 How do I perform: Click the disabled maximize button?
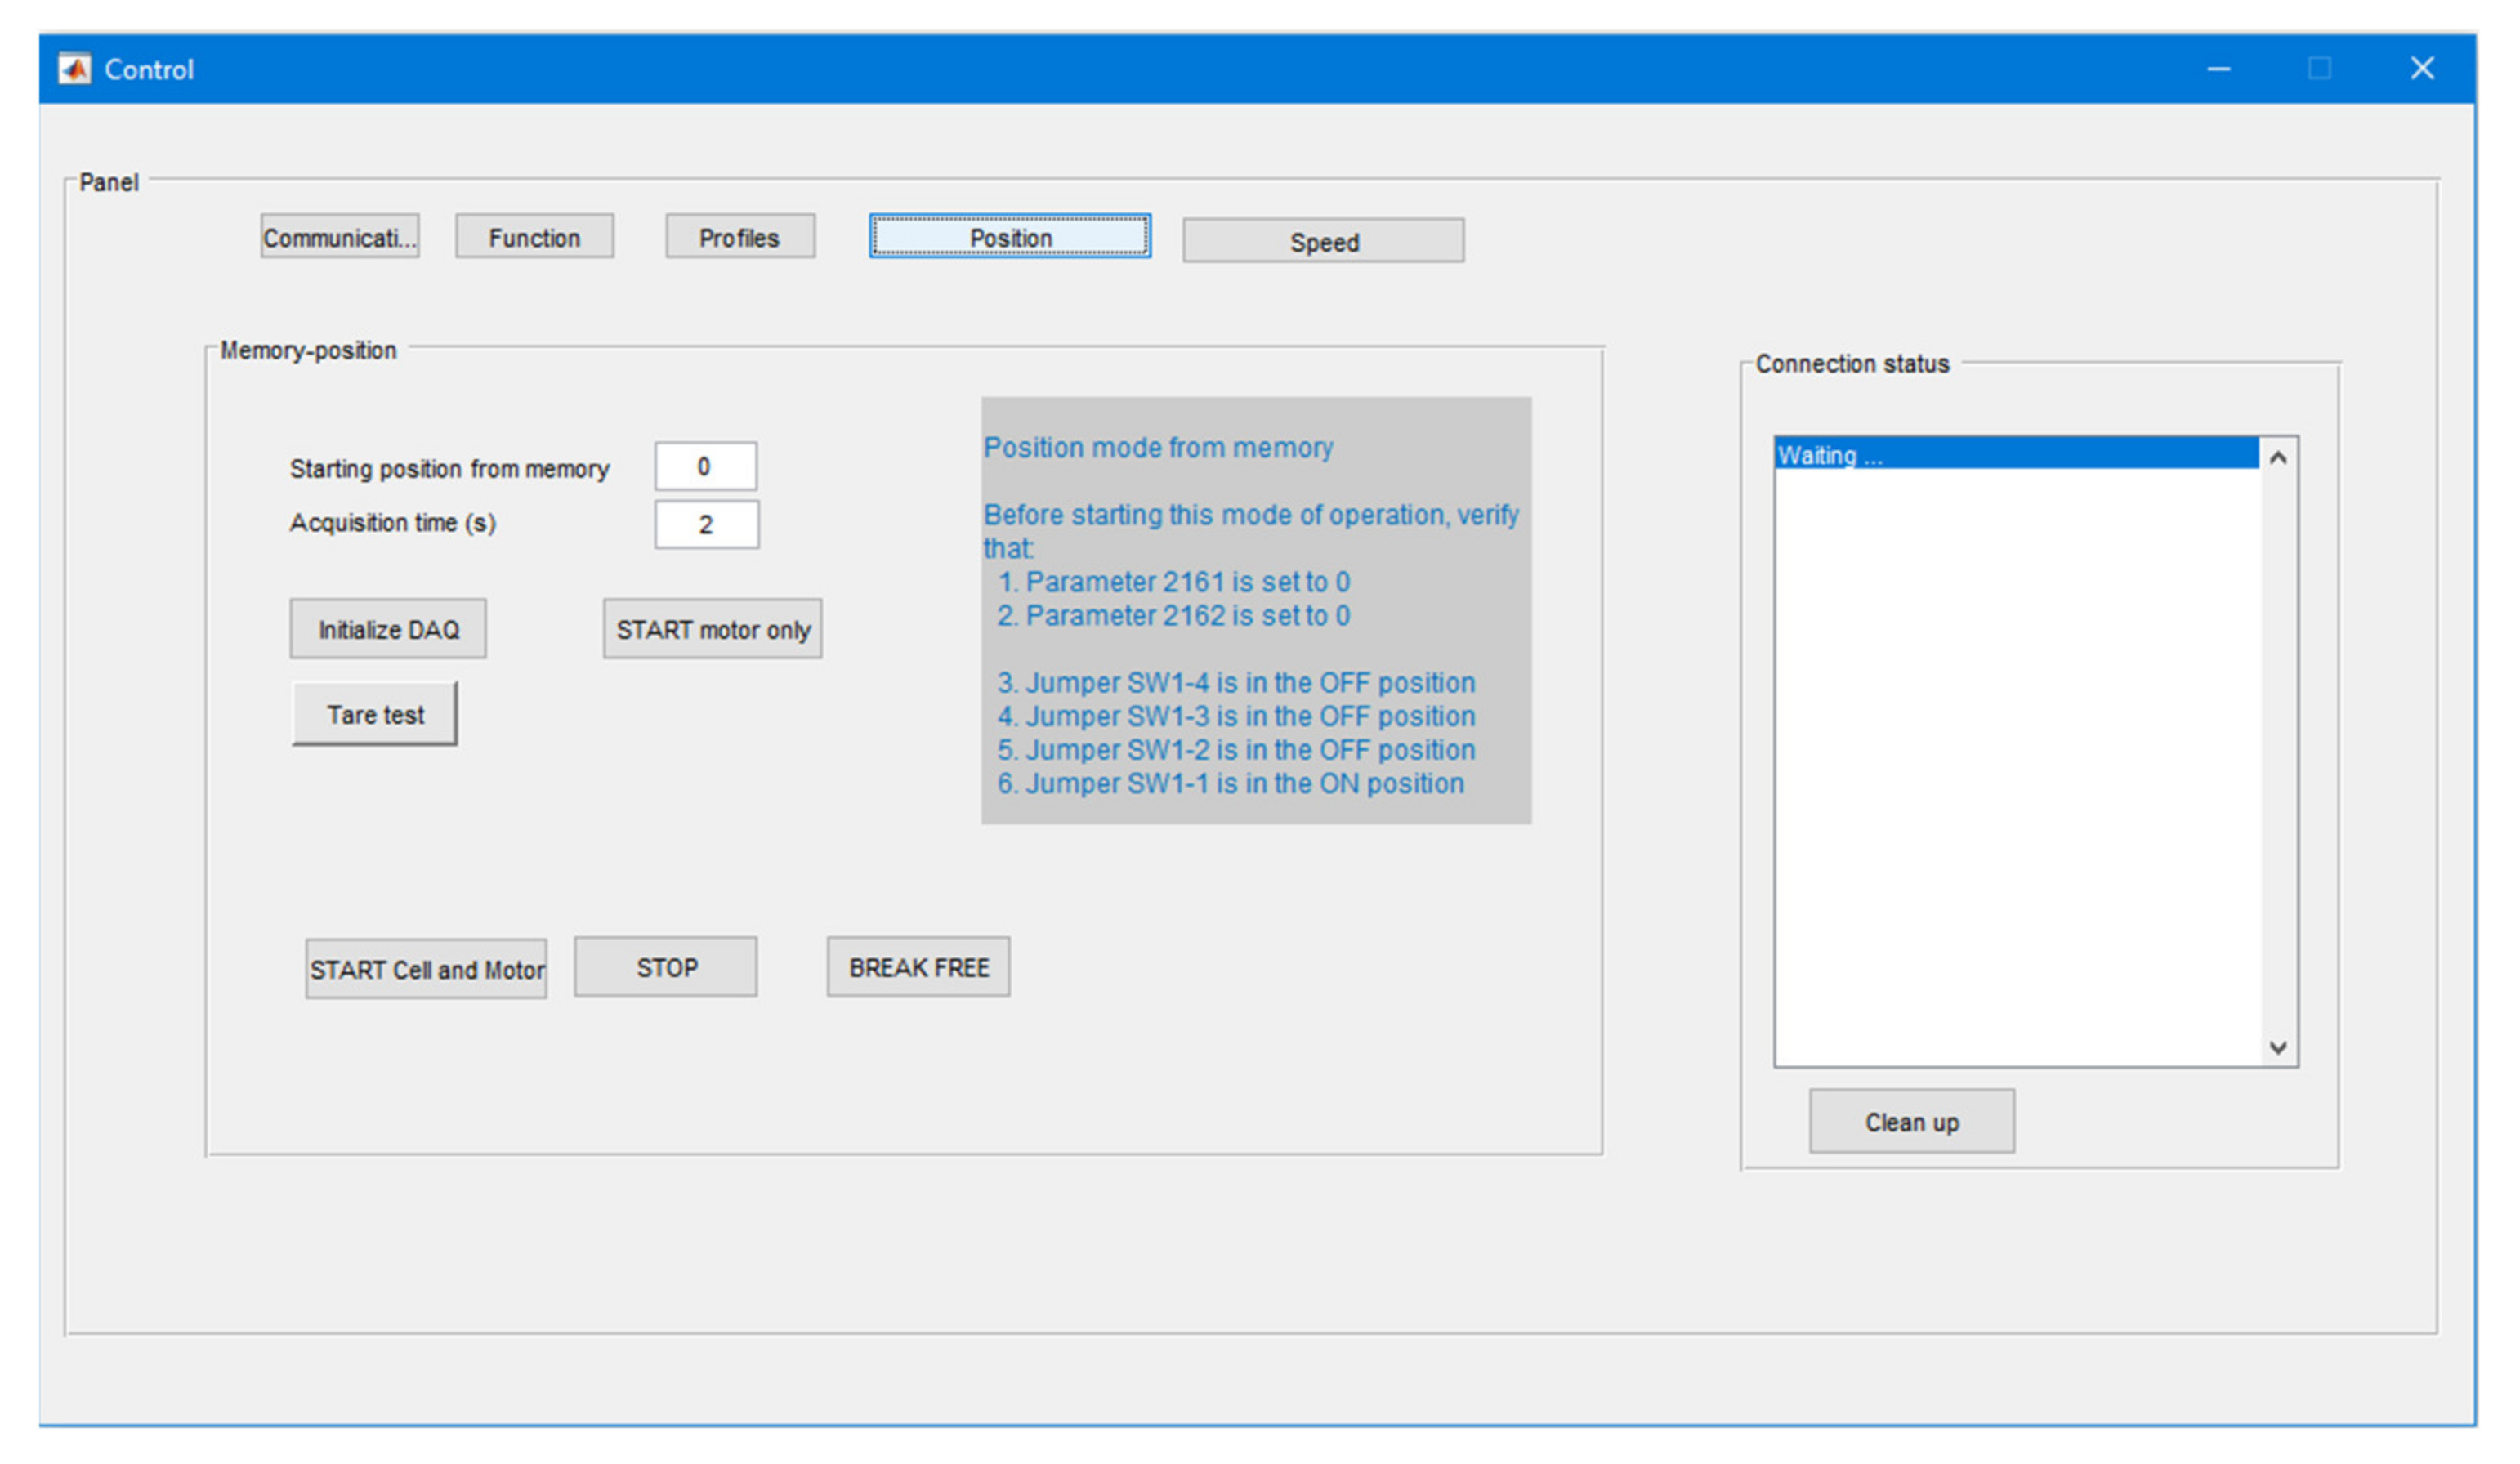click(x=2319, y=69)
